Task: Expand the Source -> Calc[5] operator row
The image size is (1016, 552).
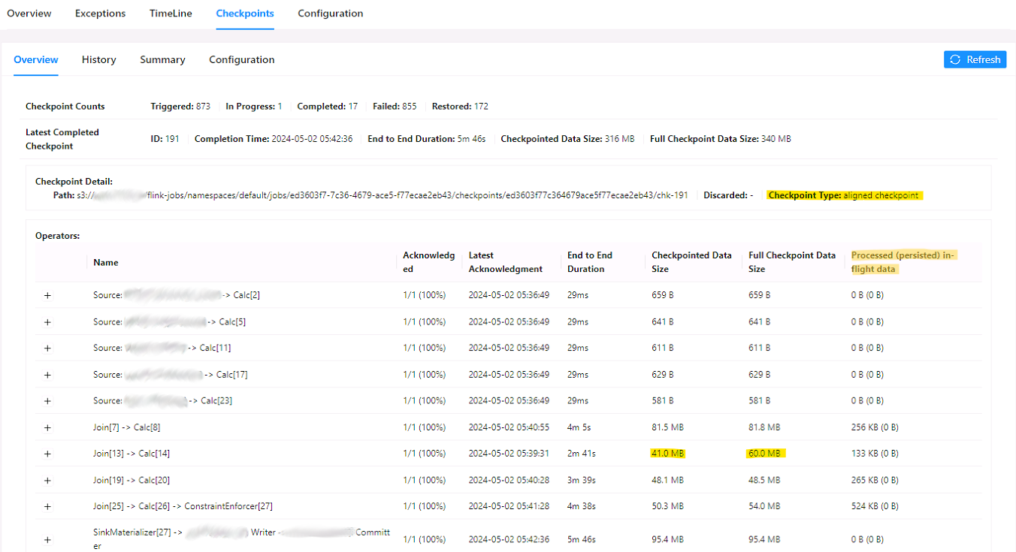Action: (47, 321)
